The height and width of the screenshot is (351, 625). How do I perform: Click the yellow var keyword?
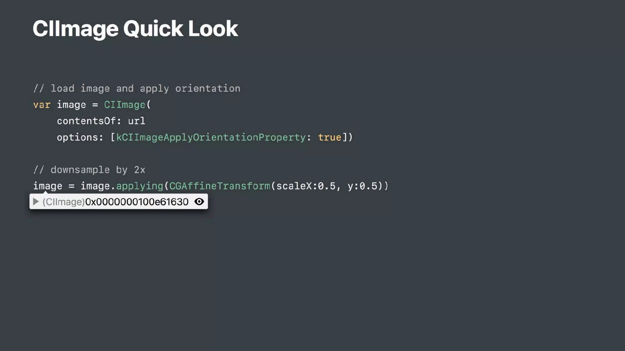(x=42, y=105)
